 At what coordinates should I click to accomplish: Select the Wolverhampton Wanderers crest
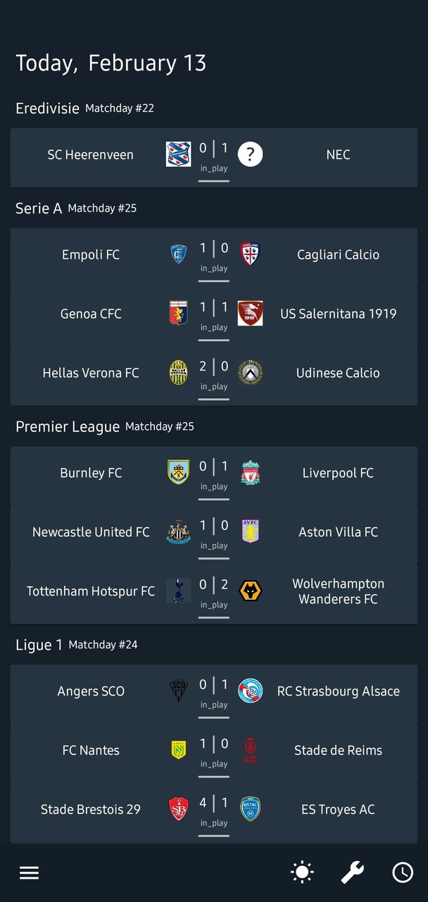tap(250, 591)
